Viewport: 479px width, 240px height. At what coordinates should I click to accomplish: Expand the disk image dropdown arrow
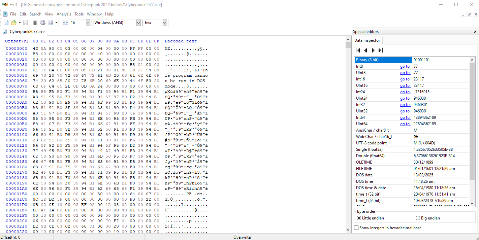point(57,23)
